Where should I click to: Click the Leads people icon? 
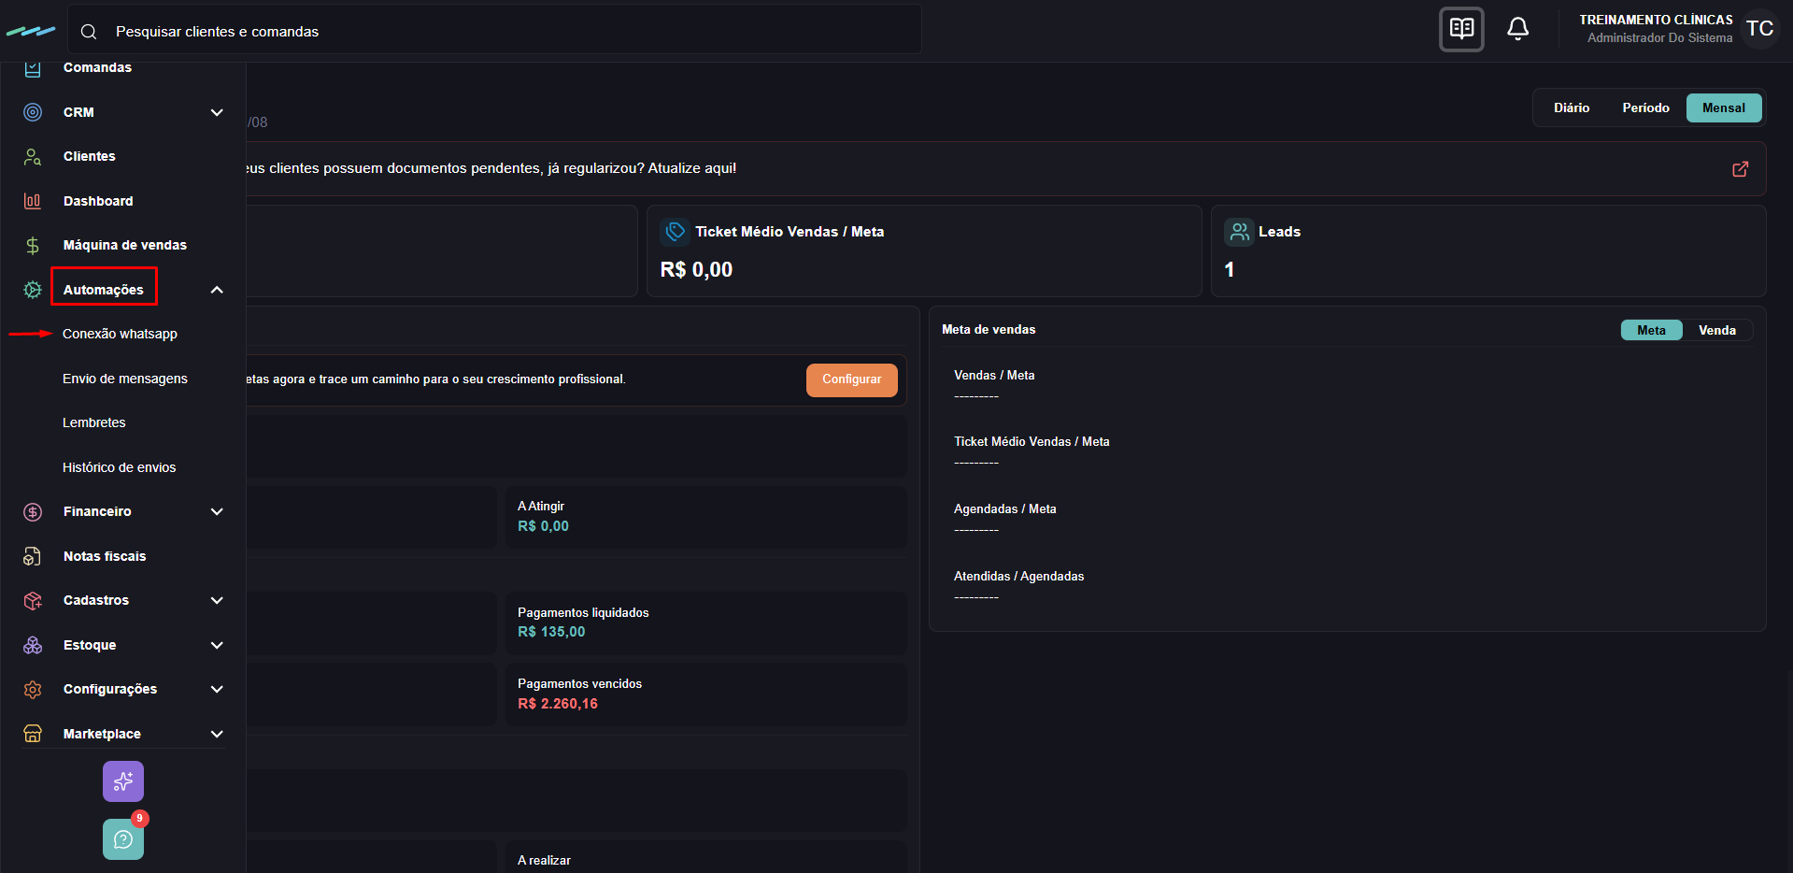(1239, 232)
